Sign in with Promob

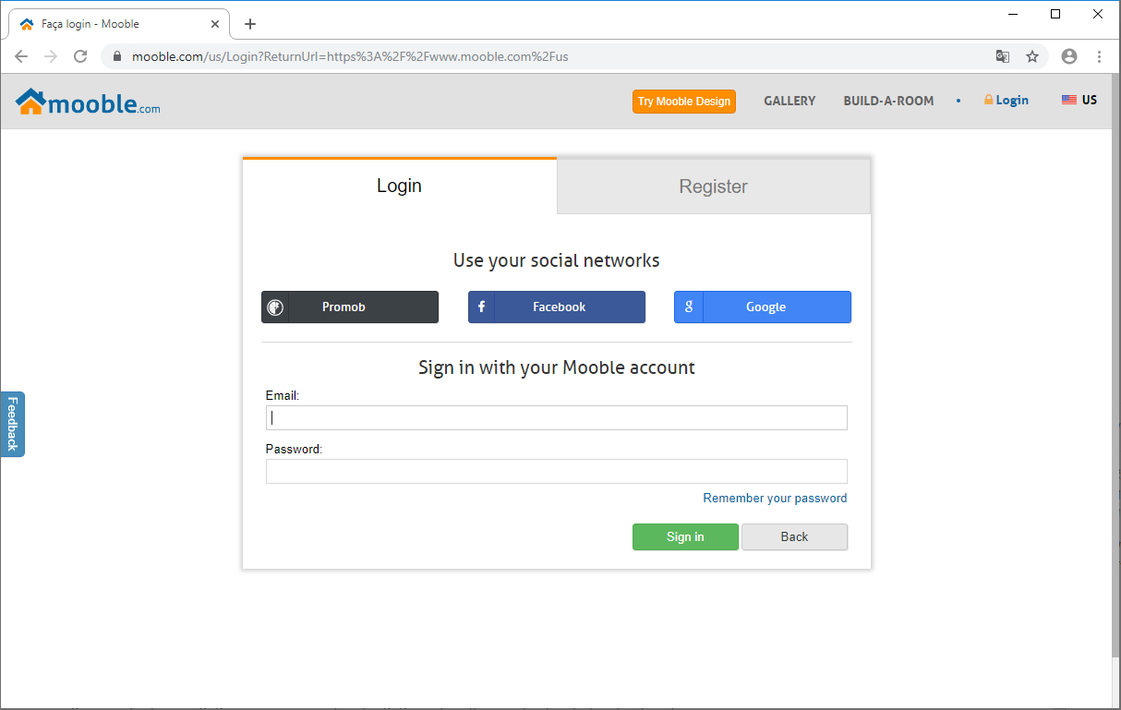tap(350, 307)
